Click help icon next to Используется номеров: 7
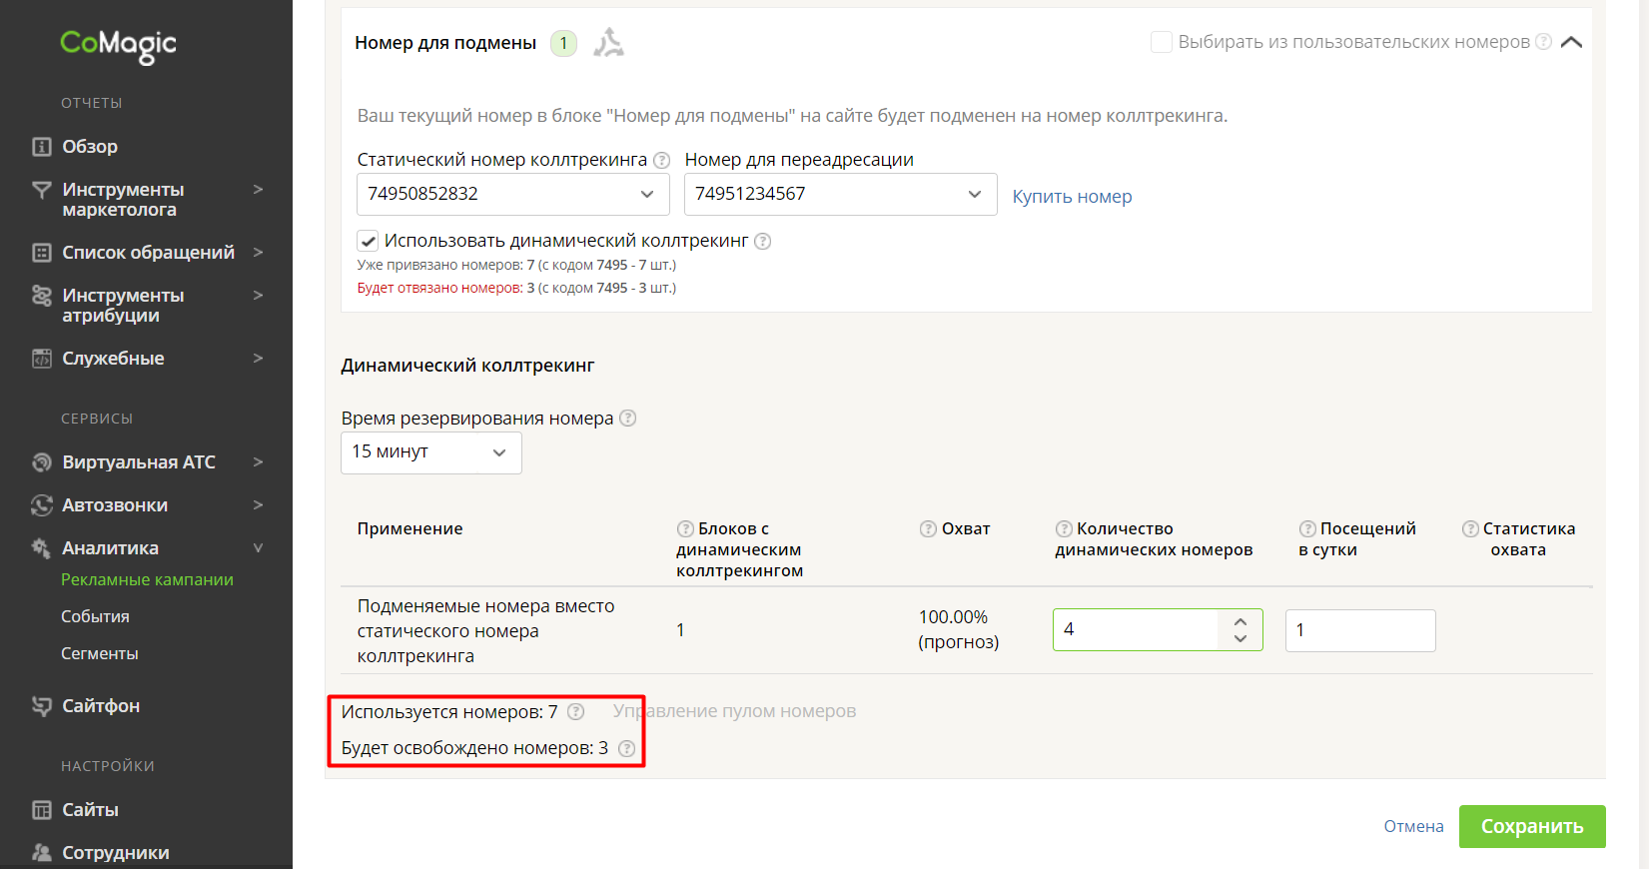Screen dimensions: 1649x869 pos(575,712)
